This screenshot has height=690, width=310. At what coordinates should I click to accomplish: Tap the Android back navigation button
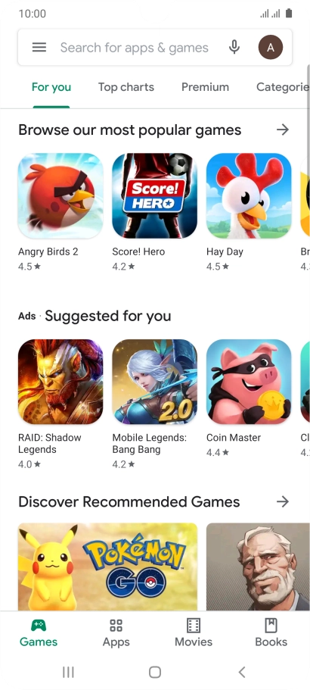(x=241, y=672)
